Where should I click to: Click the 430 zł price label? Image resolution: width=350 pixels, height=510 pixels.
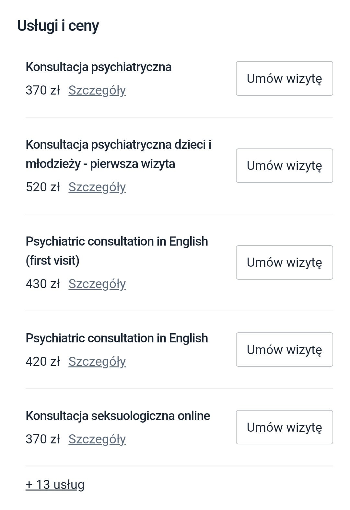pos(43,284)
